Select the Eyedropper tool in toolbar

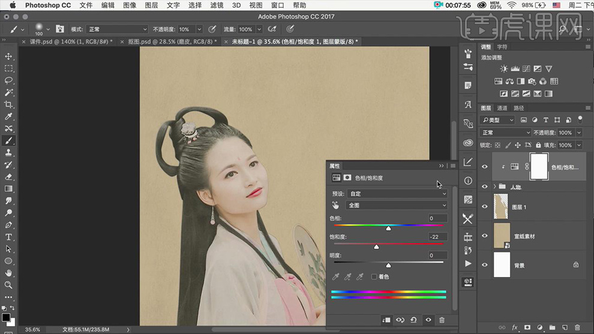8,117
